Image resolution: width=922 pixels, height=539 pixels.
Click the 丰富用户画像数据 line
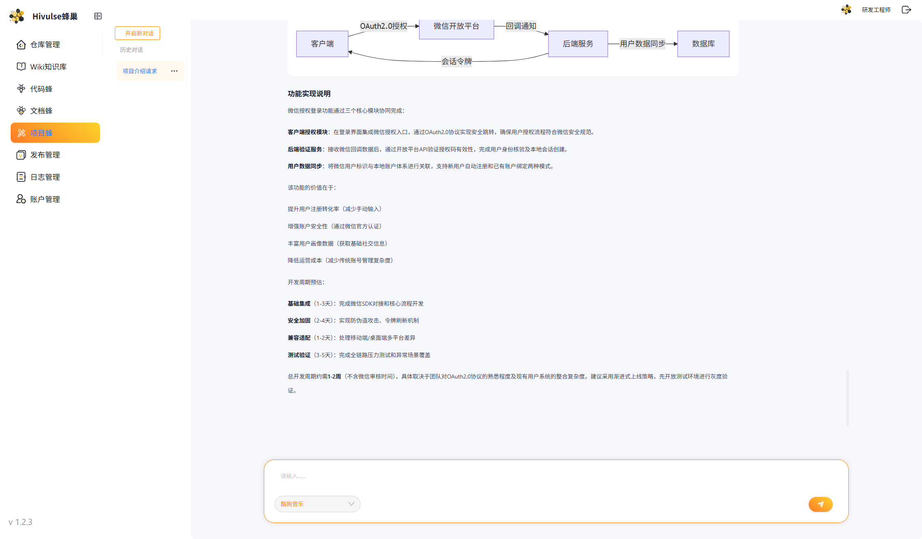pyautogui.click(x=338, y=244)
